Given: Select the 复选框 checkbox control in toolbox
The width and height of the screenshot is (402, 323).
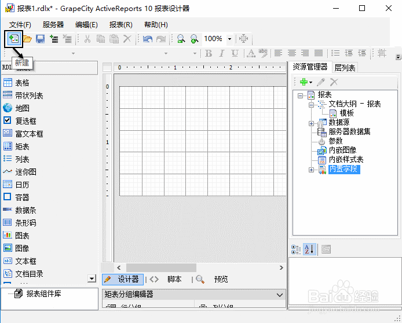Looking at the screenshot, I should tap(20, 121).
